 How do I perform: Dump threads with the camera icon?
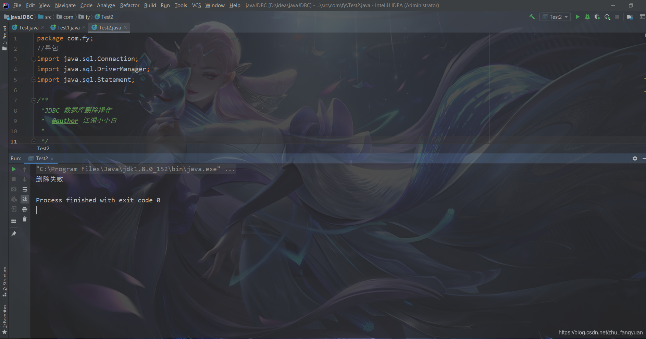click(x=14, y=189)
